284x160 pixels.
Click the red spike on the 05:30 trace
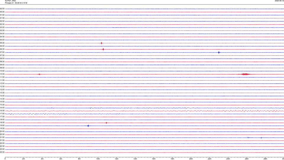(x=101, y=43)
